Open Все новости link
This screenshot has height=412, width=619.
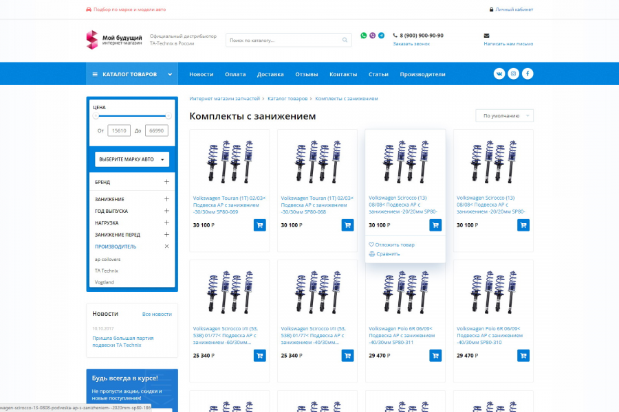(157, 314)
